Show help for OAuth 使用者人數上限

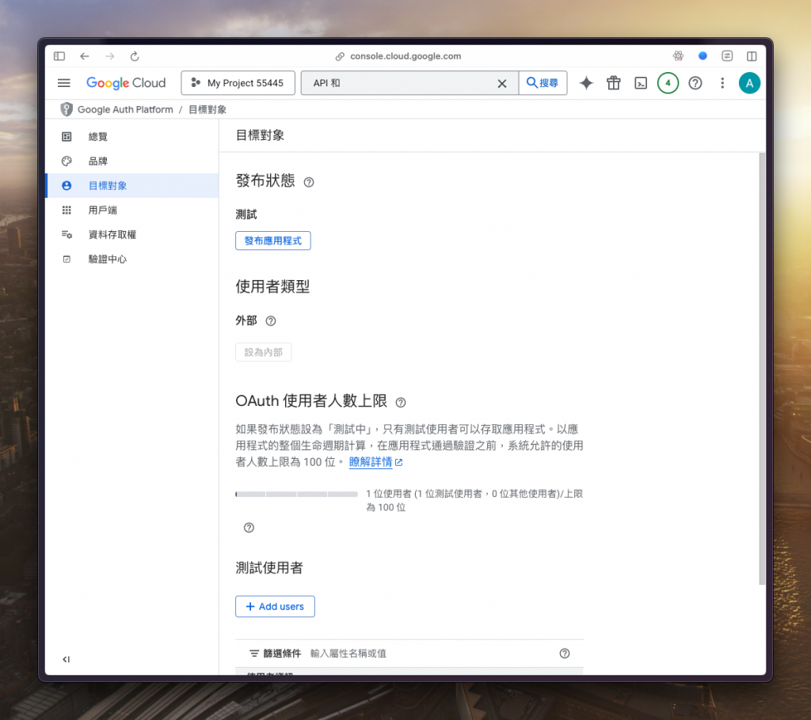coord(400,402)
